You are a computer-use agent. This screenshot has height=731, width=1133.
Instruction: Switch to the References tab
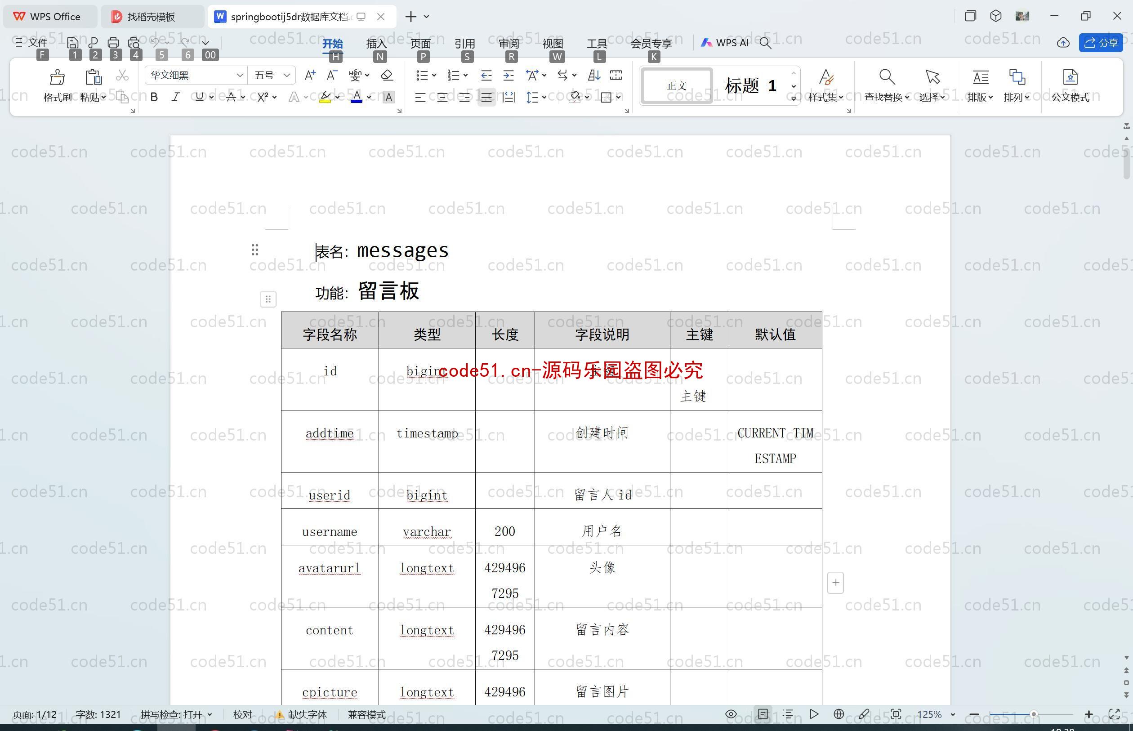click(465, 44)
